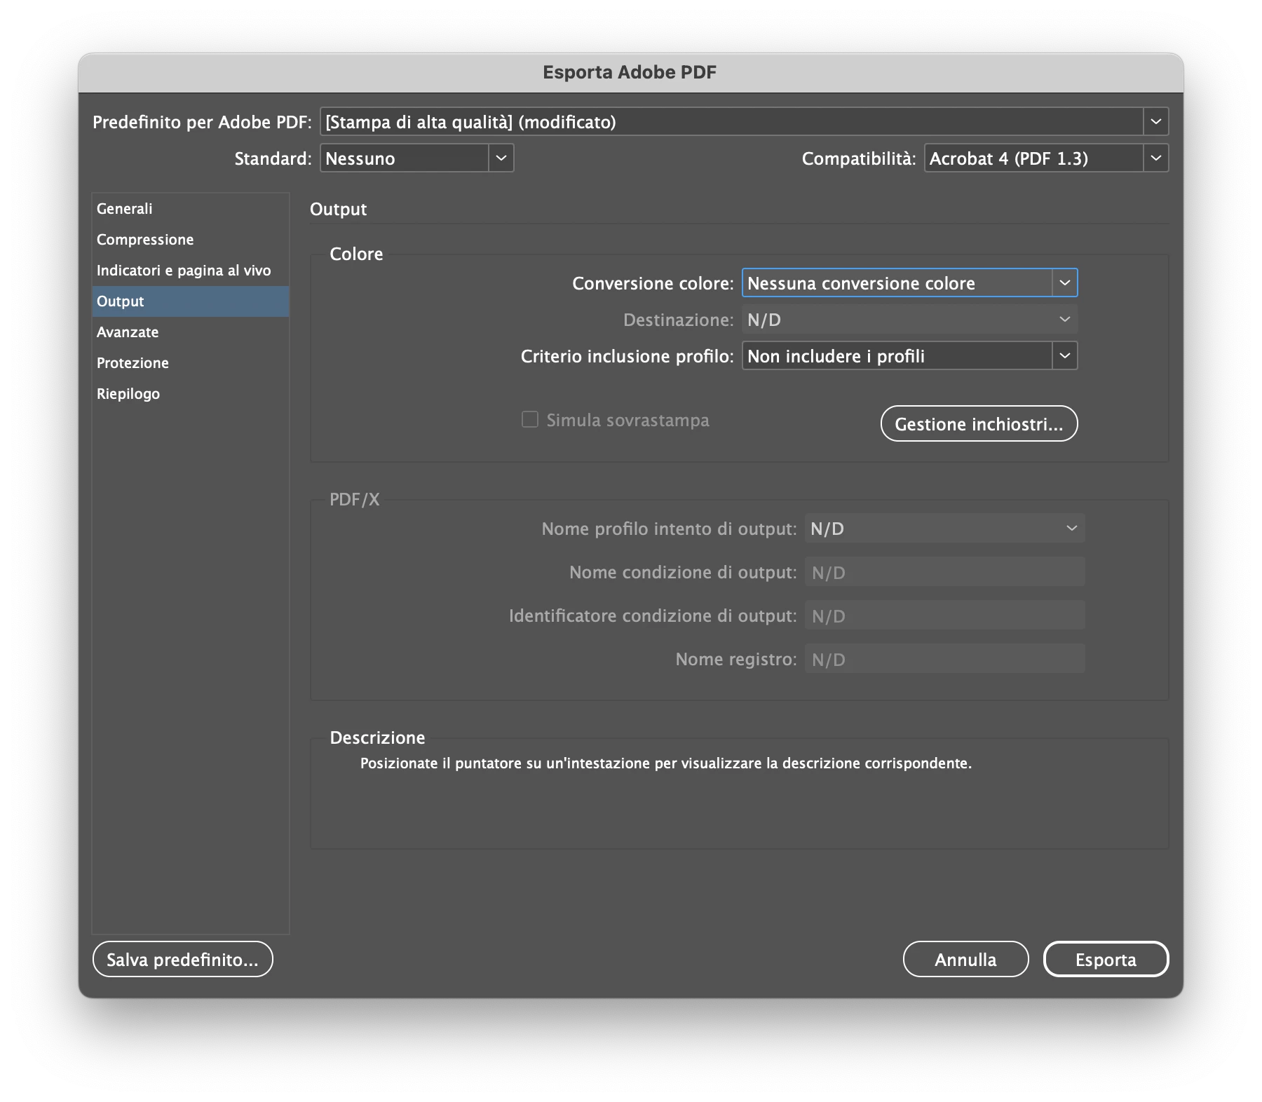Image resolution: width=1262 pixels, height=1102 pixels.
Task: Click the PDF/X group heading
Action: [x=355, y=499]
